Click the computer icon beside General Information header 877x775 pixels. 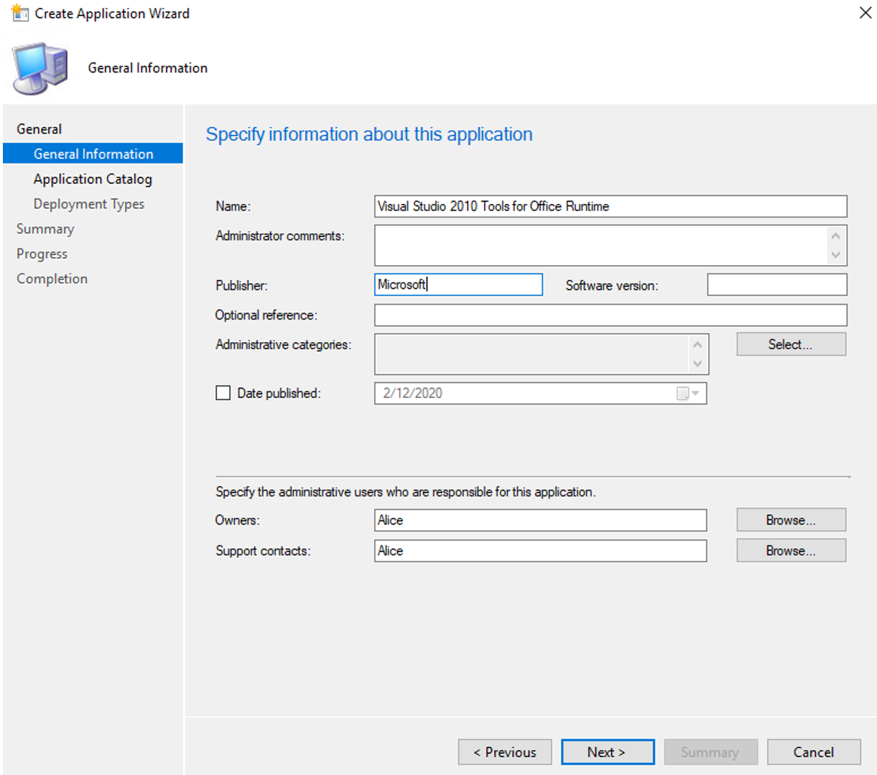click(x=40, y=68)
